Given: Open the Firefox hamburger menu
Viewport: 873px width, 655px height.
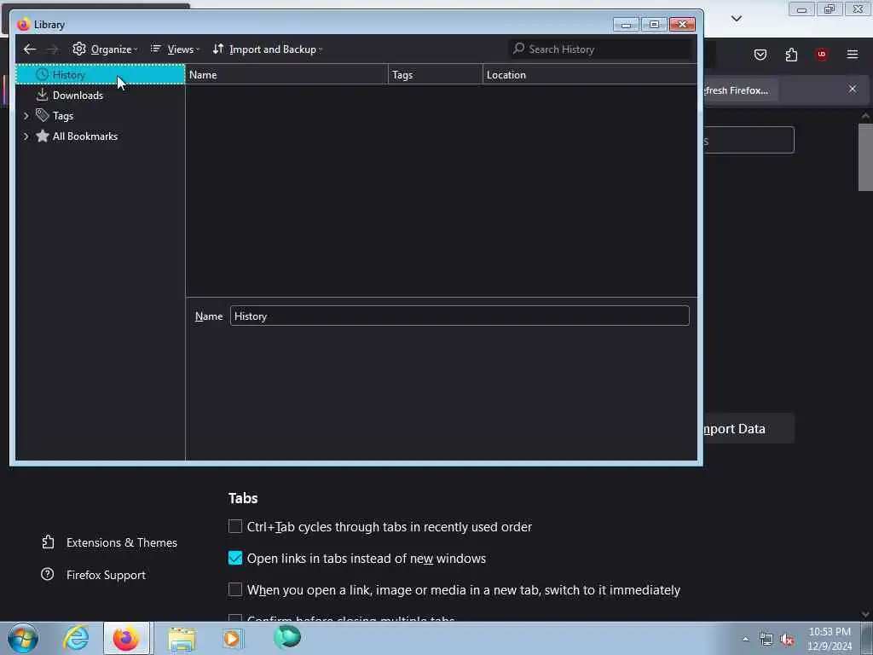Looking at the screenshot, I should [x=853, y=54].
